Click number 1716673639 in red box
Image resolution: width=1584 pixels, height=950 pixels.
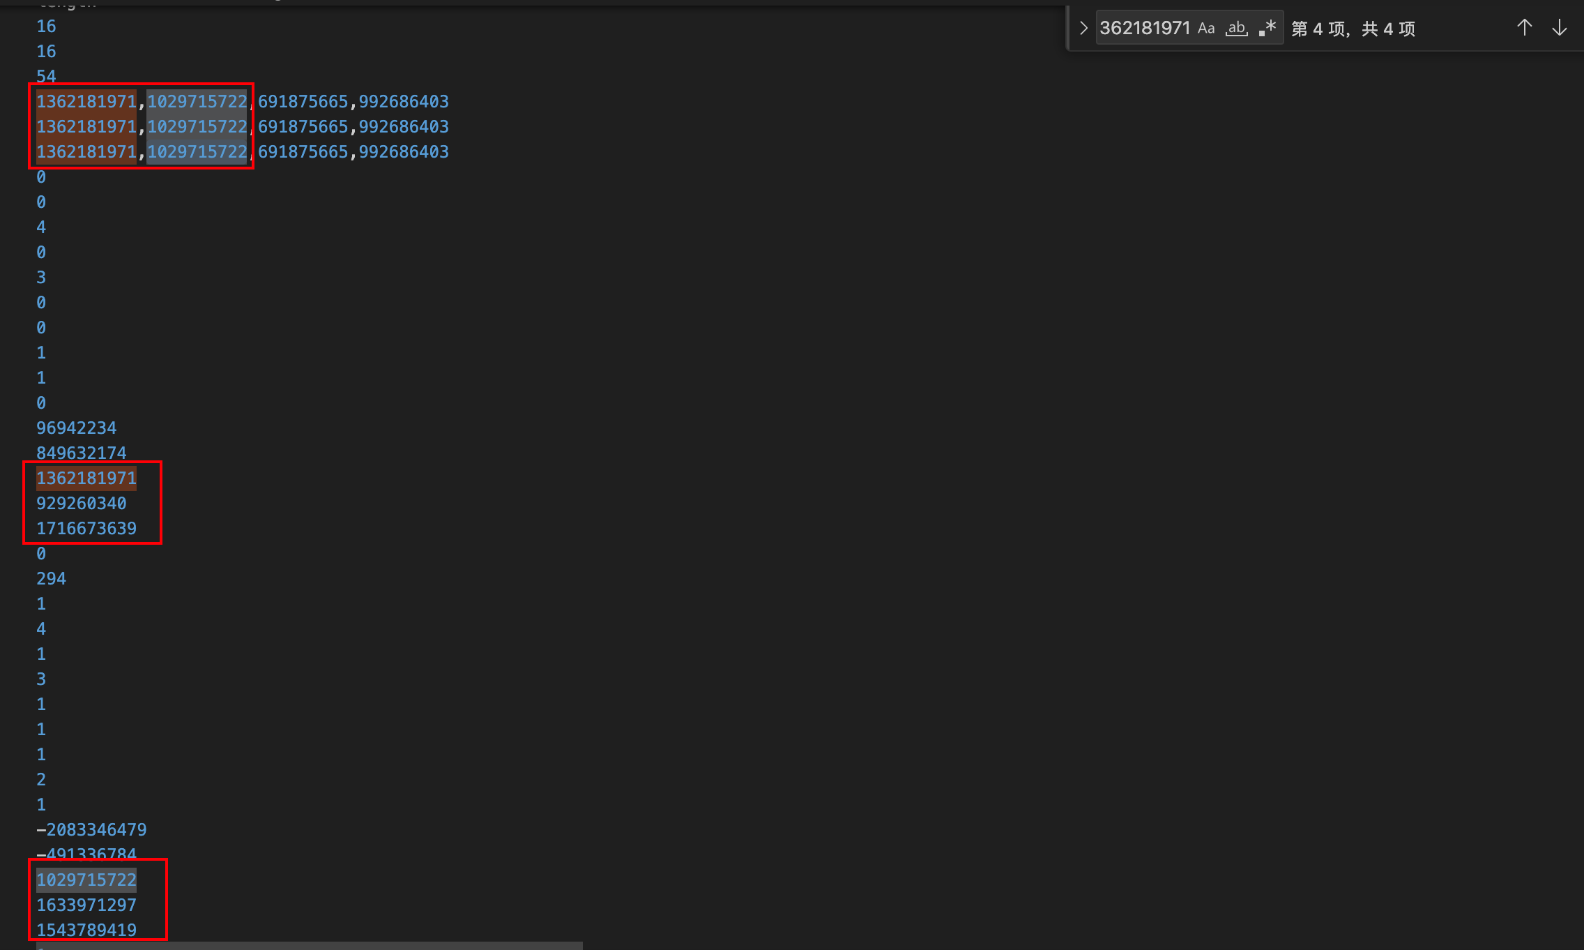coord(86,528)
